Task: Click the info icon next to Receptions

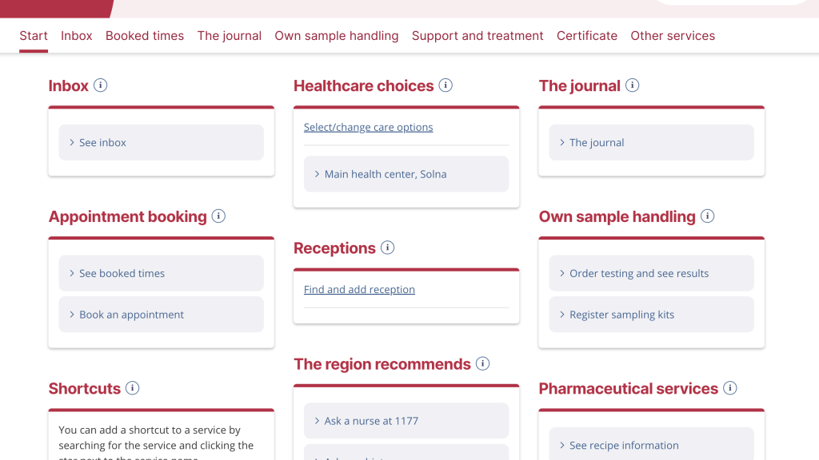Action: 387,248
